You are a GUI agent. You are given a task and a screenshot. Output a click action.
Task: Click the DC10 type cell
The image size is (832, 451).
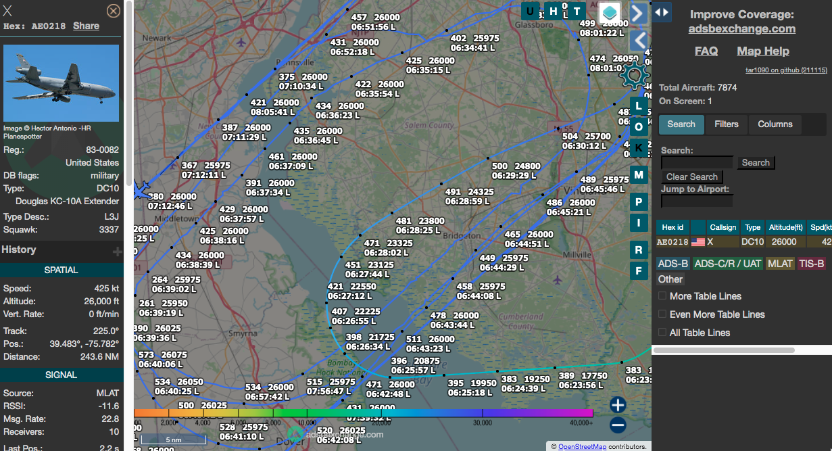pos(752,241)
